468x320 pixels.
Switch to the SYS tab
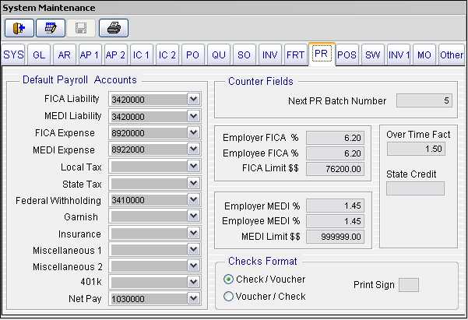tap(13, 55)
